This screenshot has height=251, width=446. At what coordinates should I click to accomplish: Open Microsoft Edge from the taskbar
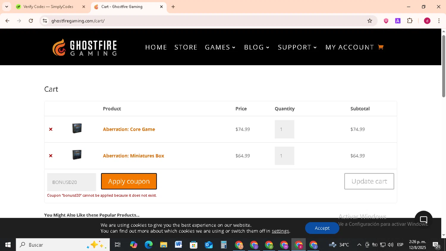[148, 245]
